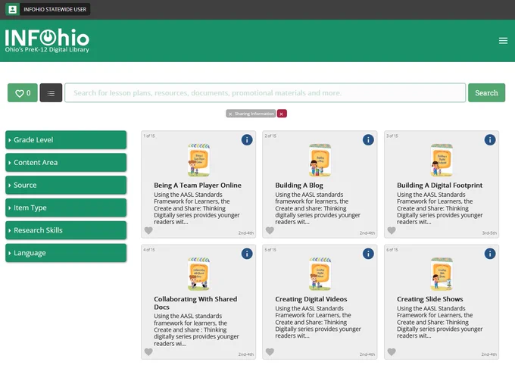Open the favorites heart counter button
Screen dimensions: 515x365
pos(23,93)
